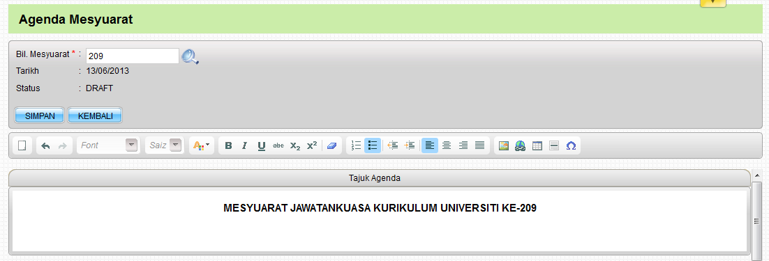Insert a table into the editor
This screenshot has height=261, width=769.
(537, 145)
